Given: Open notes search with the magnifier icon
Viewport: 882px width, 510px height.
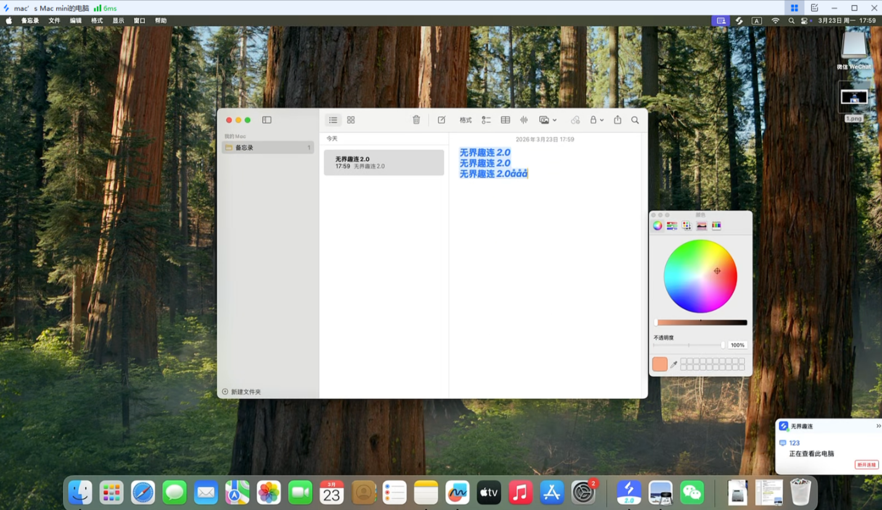Looking at the screenshot, I should point(635,120).
